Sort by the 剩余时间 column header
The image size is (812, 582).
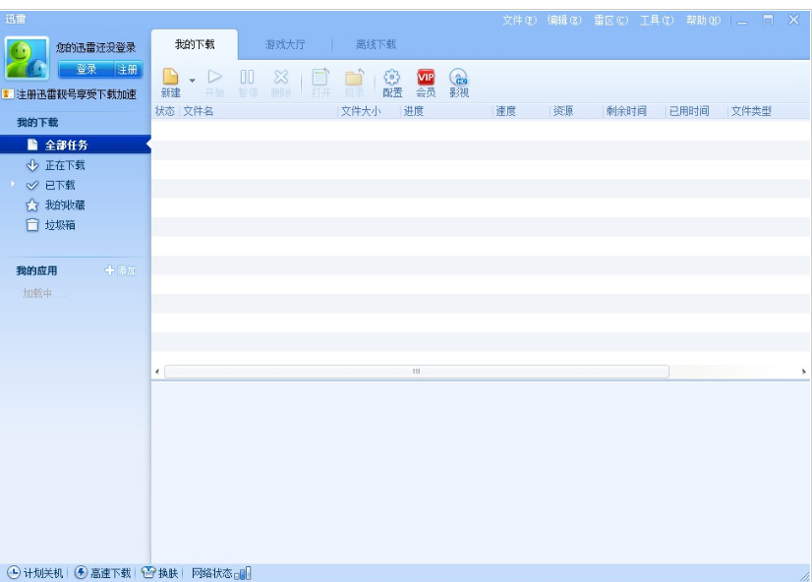634,111
